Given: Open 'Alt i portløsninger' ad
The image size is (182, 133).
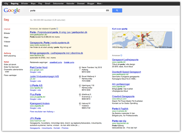Looking at the screenshot, I should tap(121, 84).
